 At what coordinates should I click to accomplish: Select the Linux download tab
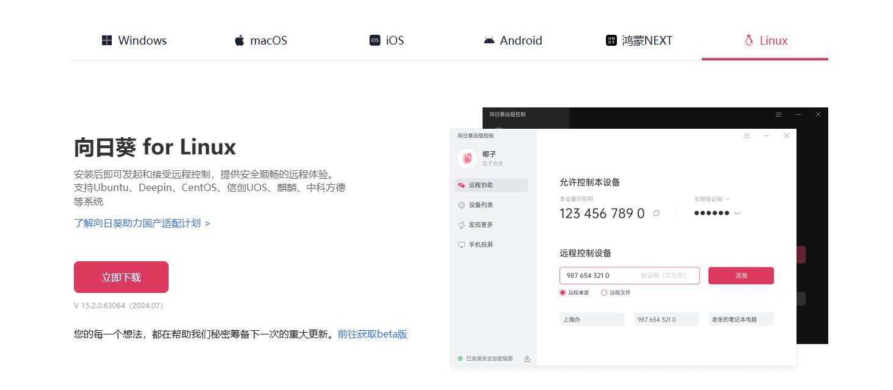pyautogui.click(x=765, y=41)
